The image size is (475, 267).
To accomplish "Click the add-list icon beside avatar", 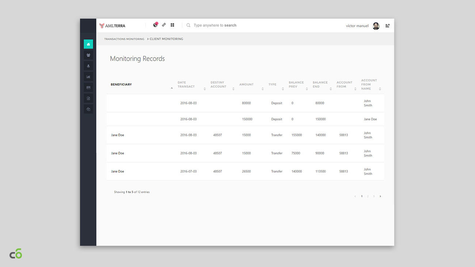I will click(x=388, y=26).
